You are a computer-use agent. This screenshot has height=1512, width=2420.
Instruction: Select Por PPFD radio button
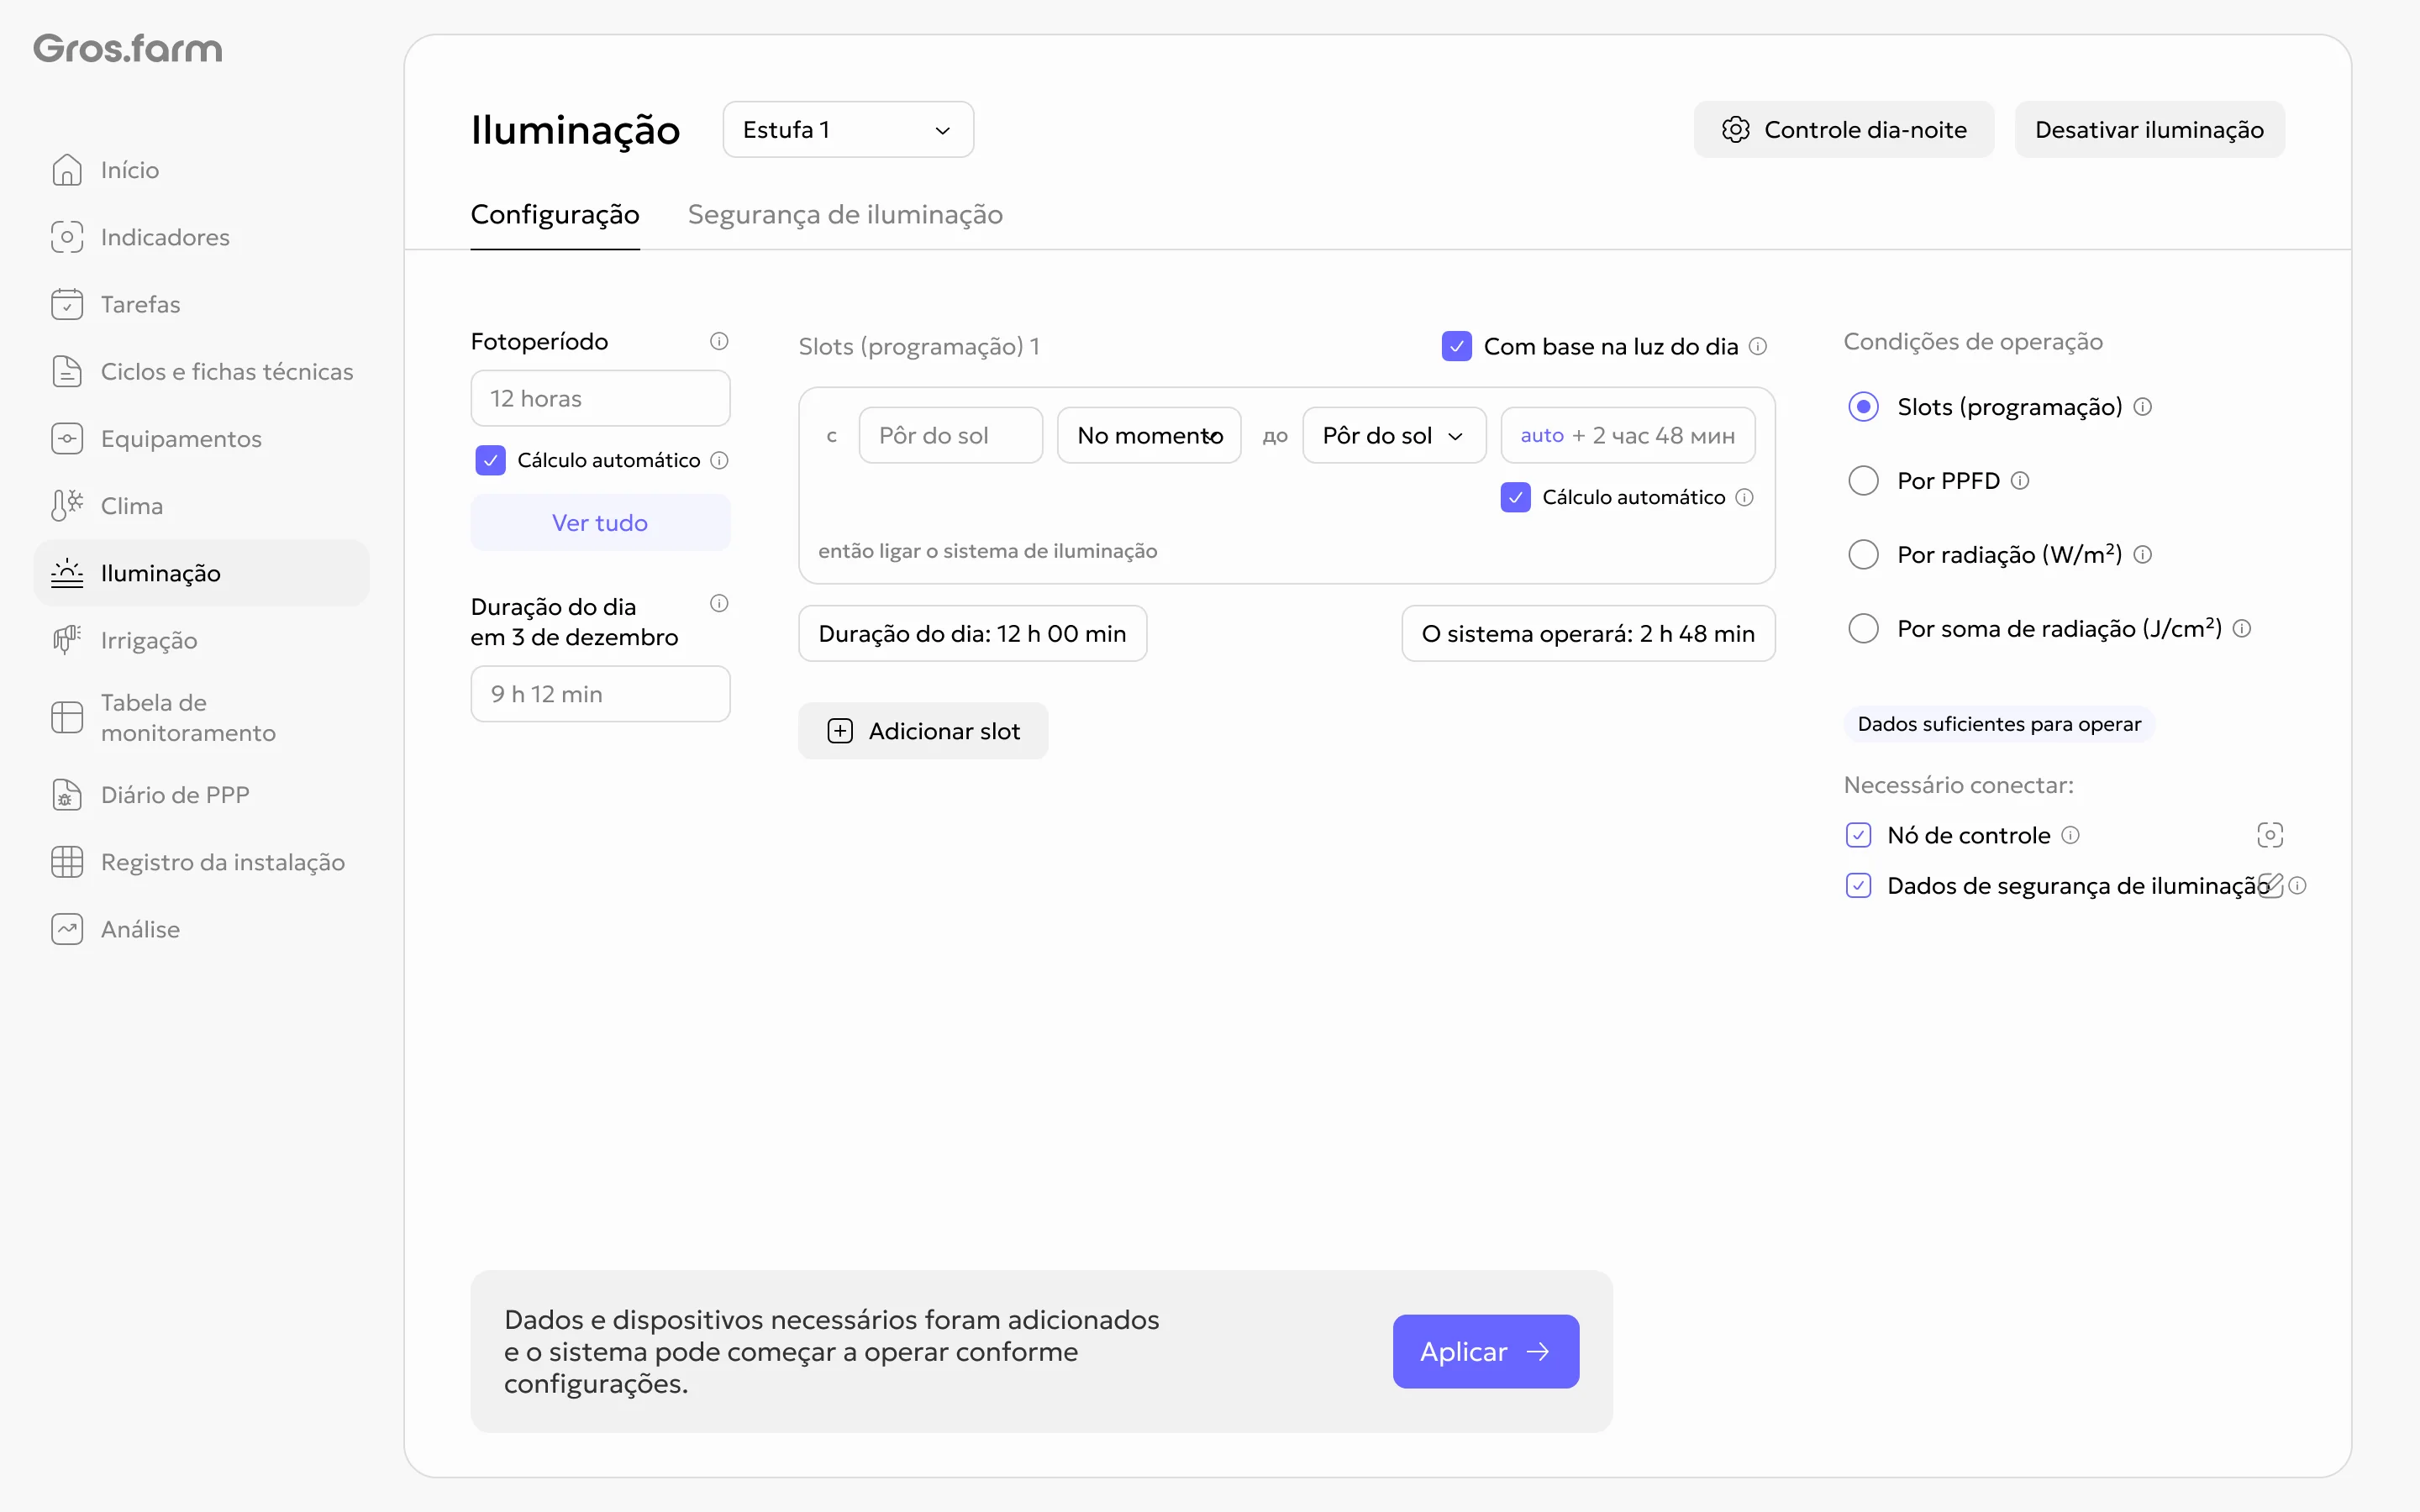click(1863, 480)
